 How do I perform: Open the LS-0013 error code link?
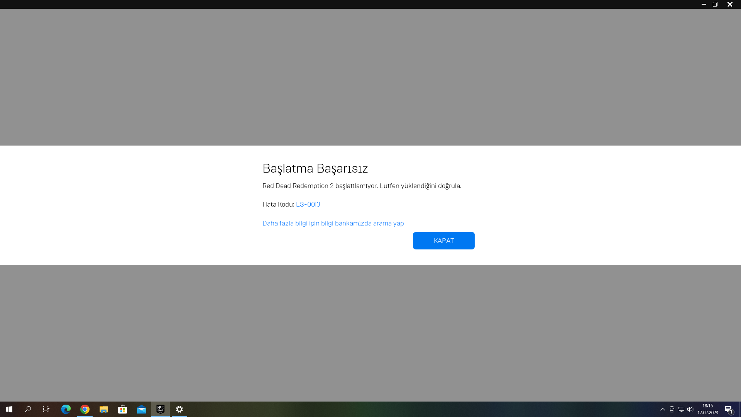(308, 204)
